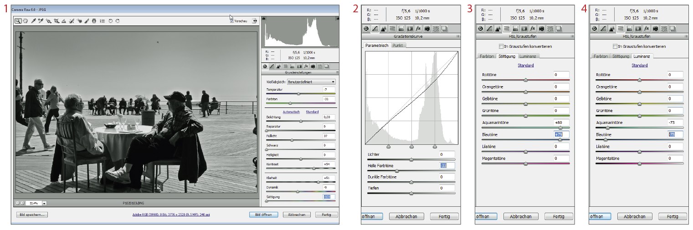The height and width of the screenshot is (230, 693).
Task: Rotate image counterclockwise
Action: (x=110, y=20)
